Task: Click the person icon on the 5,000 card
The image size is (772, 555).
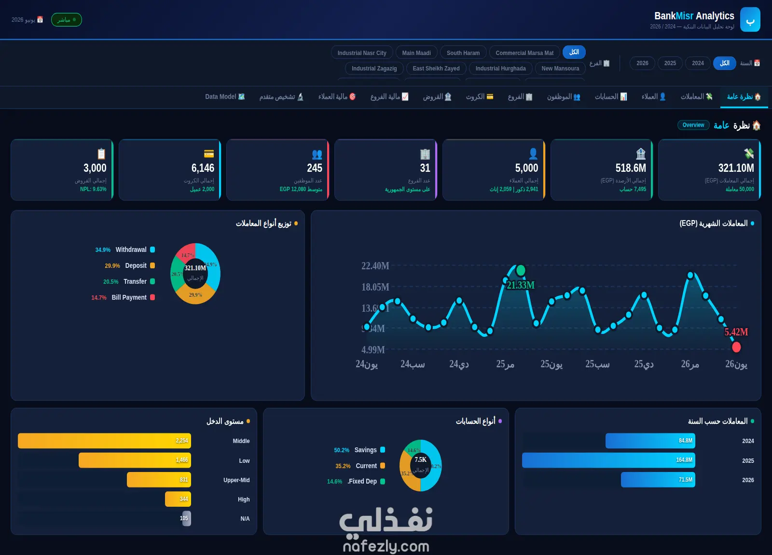Action: 533,154
